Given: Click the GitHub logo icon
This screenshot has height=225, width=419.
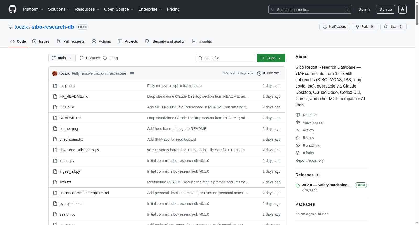Looking at the screenshot, I should point(13,9).
